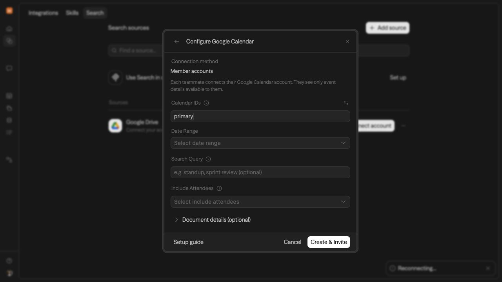Show info for Search Query
The height and width of the screenshot is (282, 502).
click(x=208, y=159)
